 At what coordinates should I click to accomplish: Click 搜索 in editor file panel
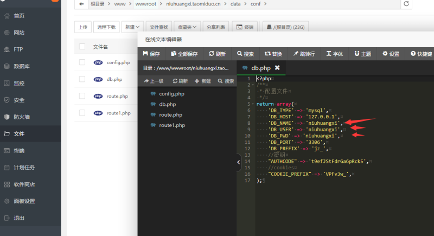226,81
